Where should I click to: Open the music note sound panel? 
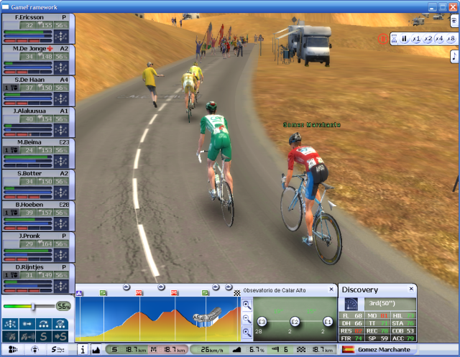(454, 56)
